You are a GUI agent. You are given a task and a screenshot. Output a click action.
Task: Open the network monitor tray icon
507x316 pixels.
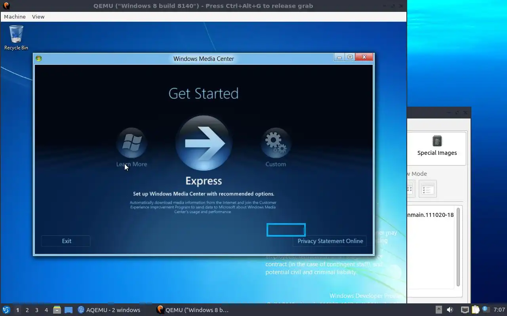[x=465, y=310]
